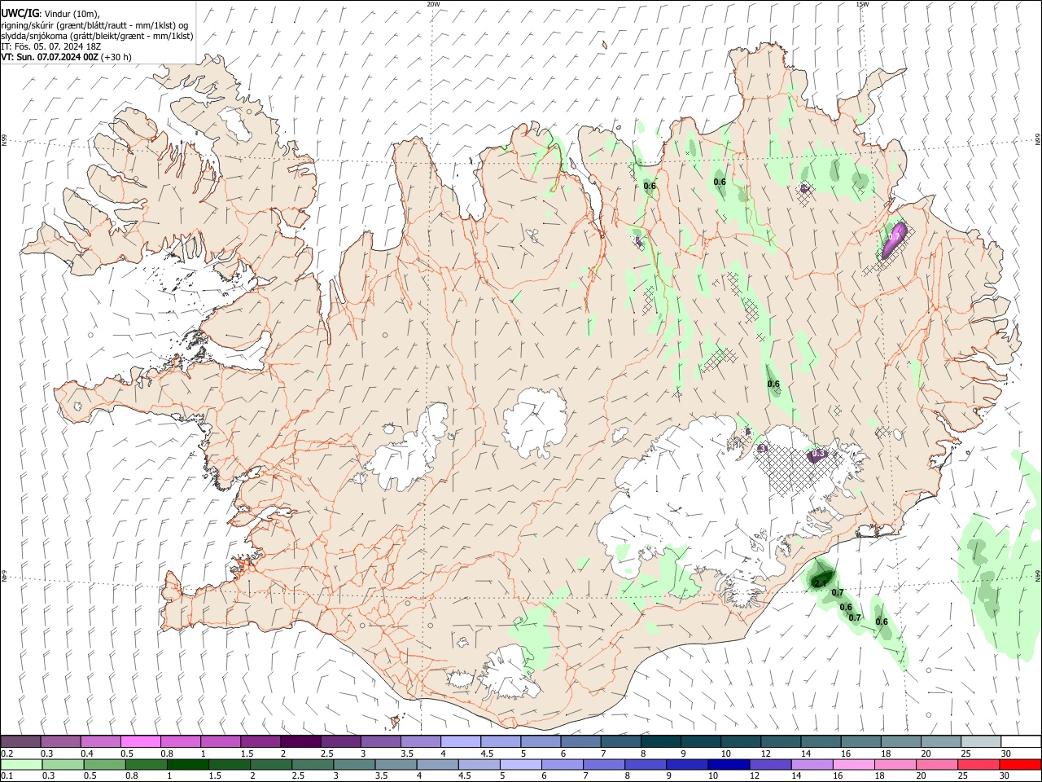Select the rigning/skúrir legend description line
Image resolution: width=1042 pixels, height=782 pixels.
click(94, 25)
